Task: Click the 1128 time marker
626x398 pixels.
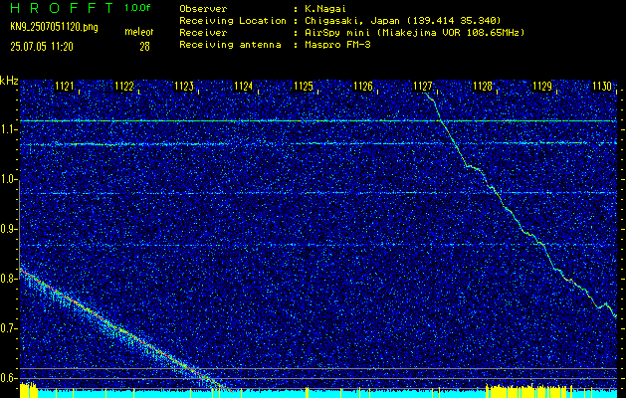Action: click(483, 86)
